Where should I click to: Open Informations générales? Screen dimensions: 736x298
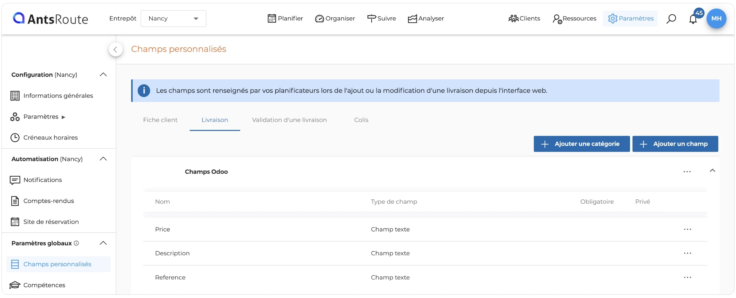[58, 96]
